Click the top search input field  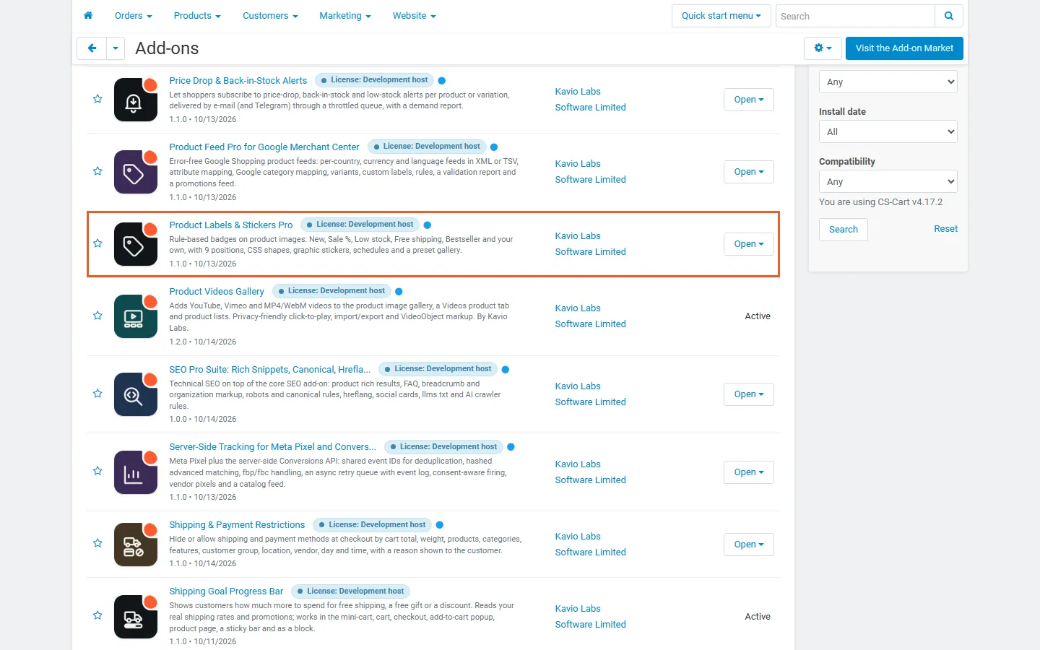pos(855,16)
